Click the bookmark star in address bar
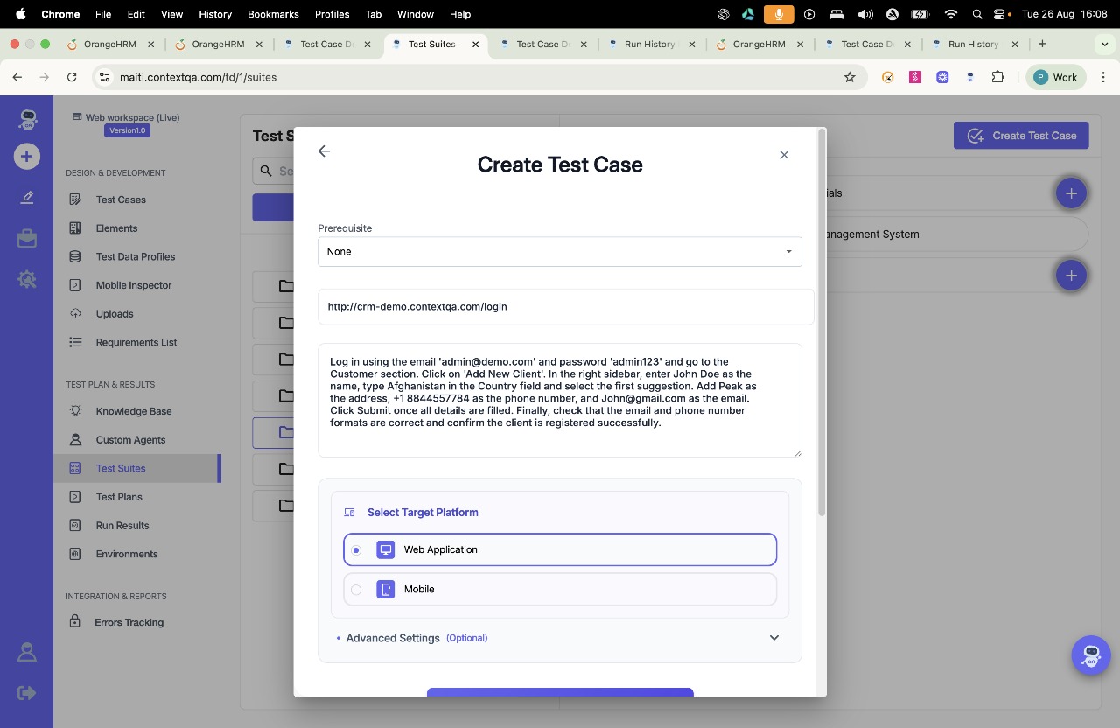1120x728 pixels. pyautogui.click(x=850, y=77)
